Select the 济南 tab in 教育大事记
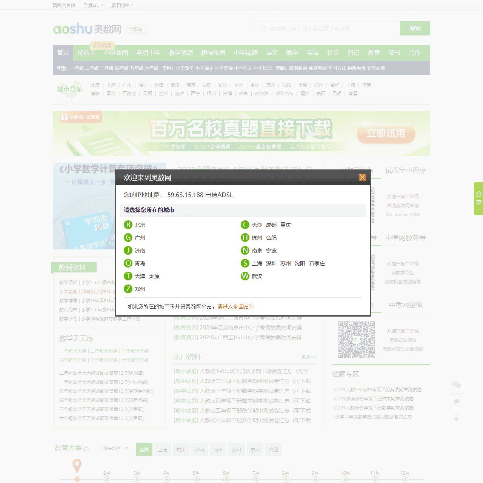Viewport: 483px width, 483px height. click(x=200, y=449)
